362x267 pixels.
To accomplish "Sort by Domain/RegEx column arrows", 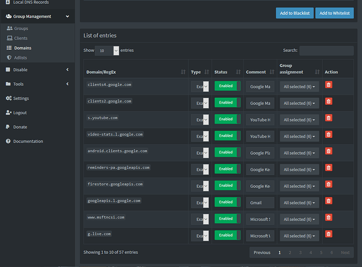I will click(183, 72).
